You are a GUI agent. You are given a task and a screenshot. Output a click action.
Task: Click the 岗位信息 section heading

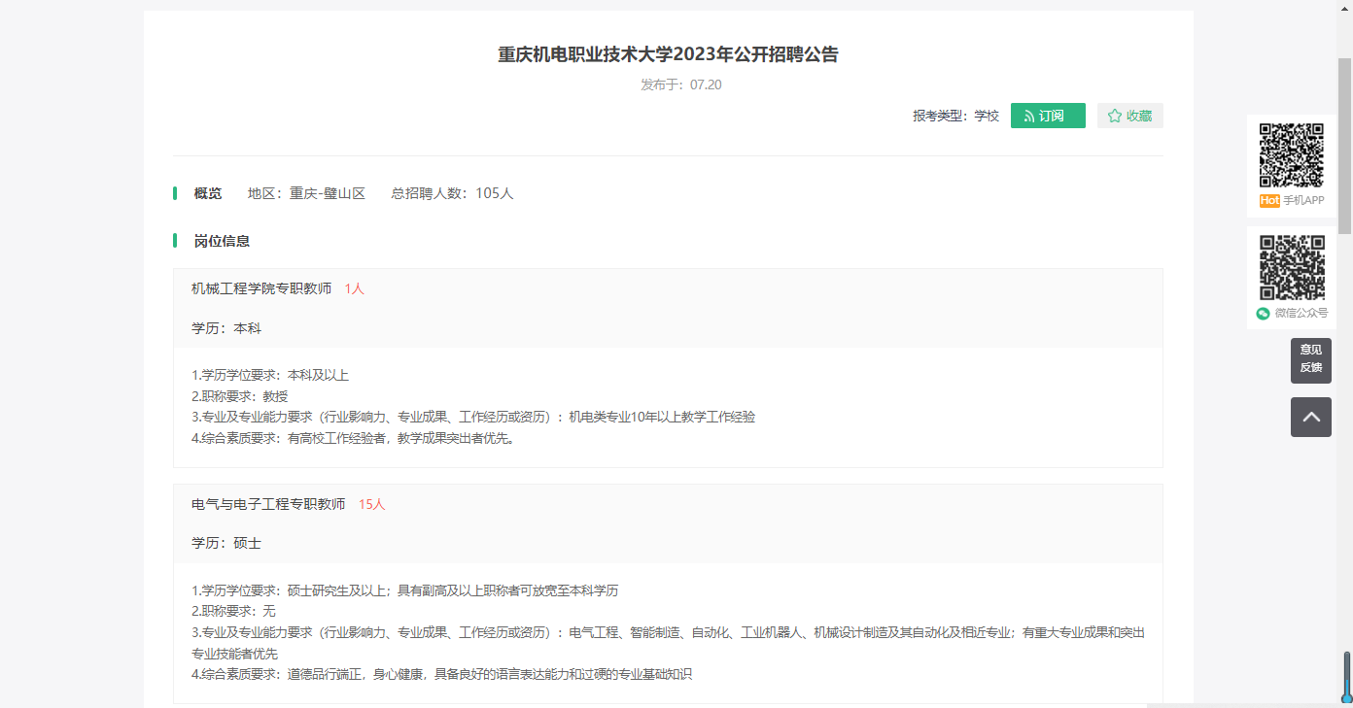pyautogui.click(x=222, y=241)
